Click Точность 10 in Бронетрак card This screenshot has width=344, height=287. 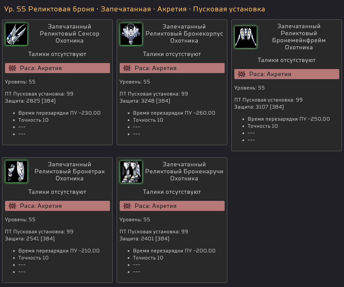33,258
